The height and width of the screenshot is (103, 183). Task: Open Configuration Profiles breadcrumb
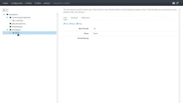pyautogui.click(x=21, y=3)
